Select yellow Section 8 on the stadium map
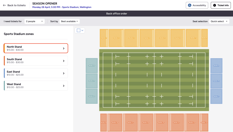Viewport: 233px width, 132px height. coord(204,38)
